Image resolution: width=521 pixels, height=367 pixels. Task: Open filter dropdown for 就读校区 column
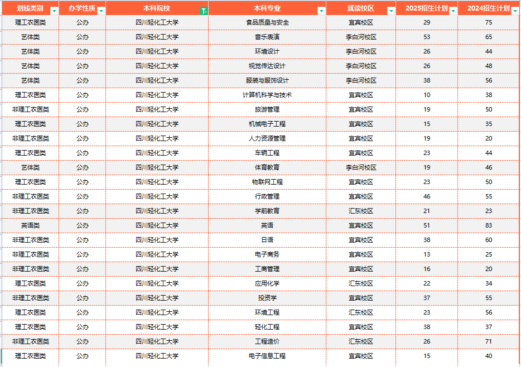pyautogui.click(x=391, y=11)
